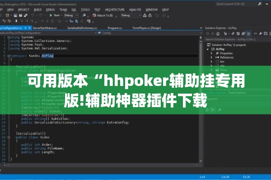Open the document tab overflow dropdown
This screenshot has height=180, width=271.
point(201,28)
